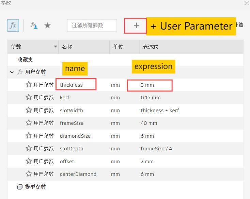The image size is (250, 199).
Task: Close the parameters dialog
Action: point(247,3)
